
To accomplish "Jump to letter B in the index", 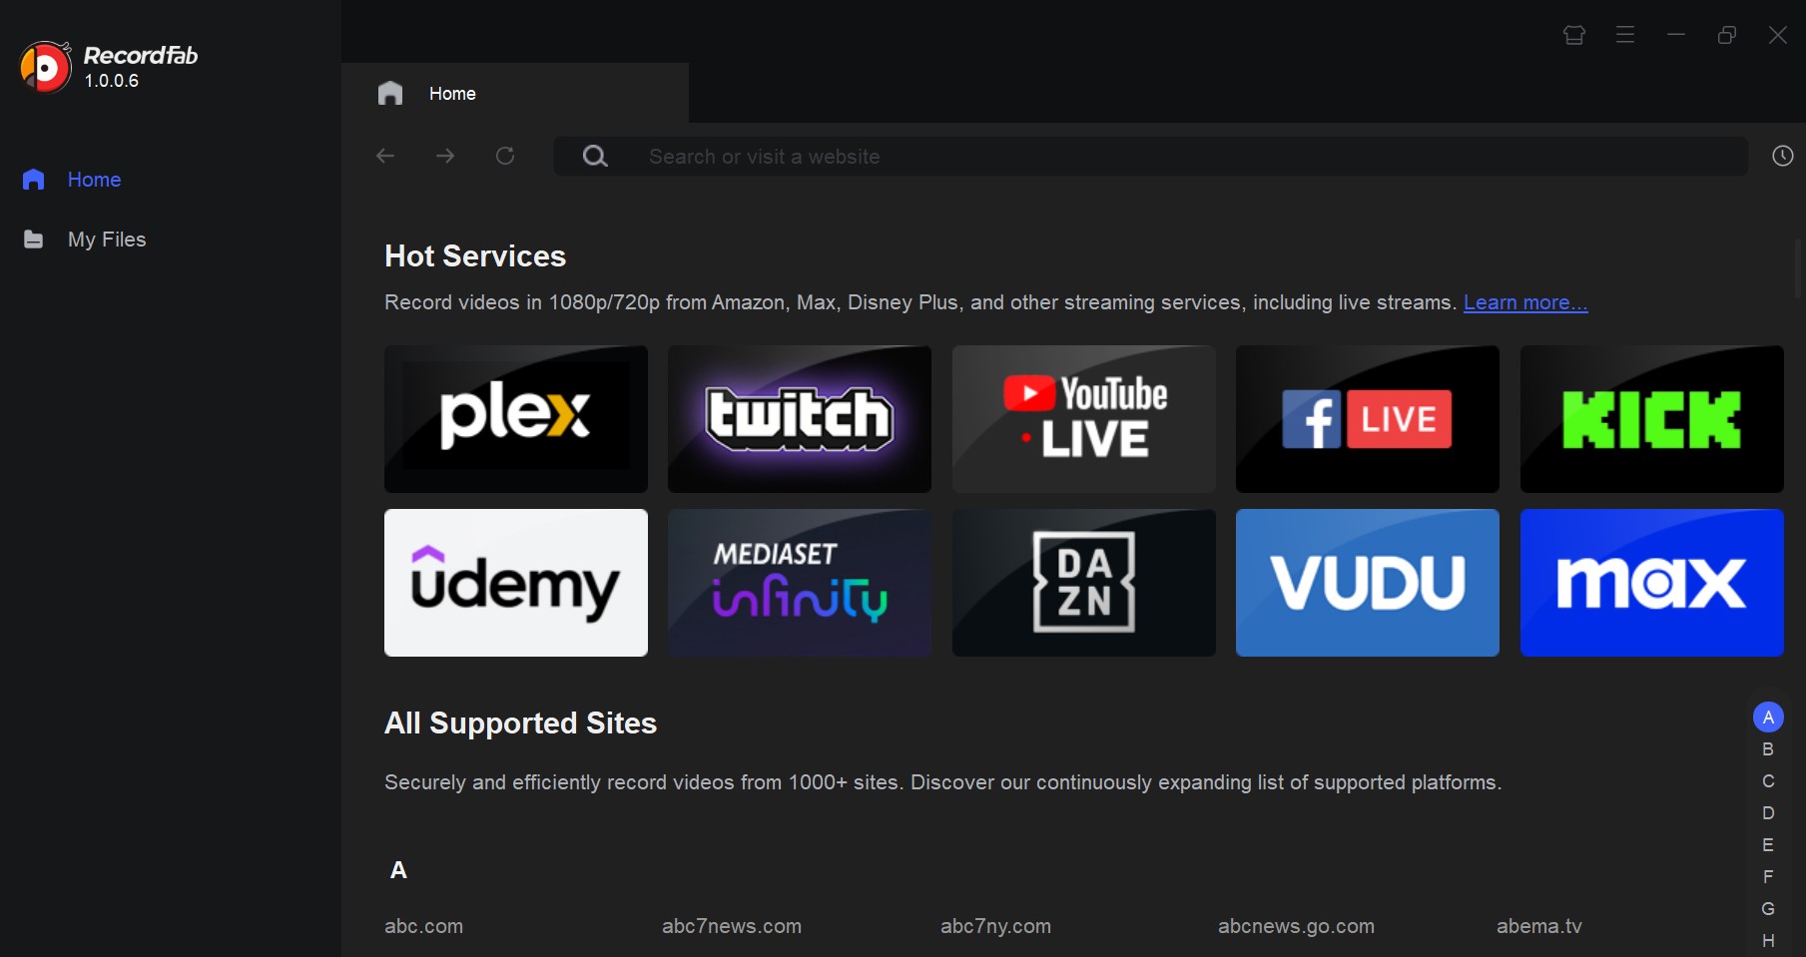I will [1768, 749].
